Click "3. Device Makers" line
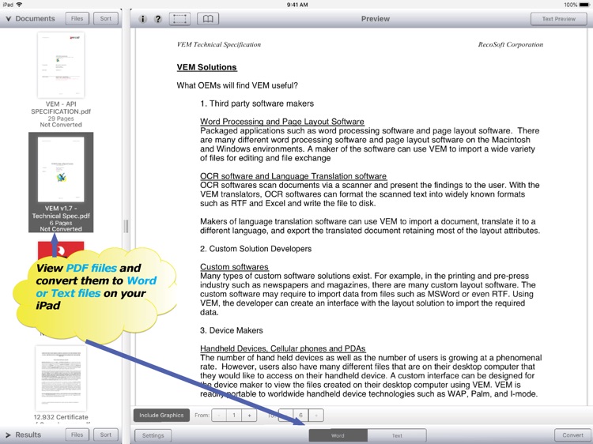This screenshot has width=593, height=444. [x=232, y=330]
